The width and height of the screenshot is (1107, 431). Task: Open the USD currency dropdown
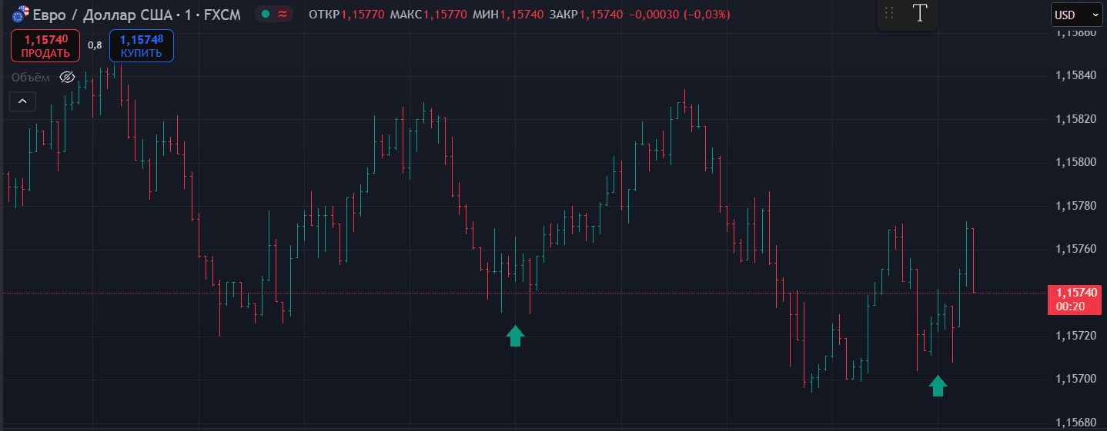pos(1075,15)
